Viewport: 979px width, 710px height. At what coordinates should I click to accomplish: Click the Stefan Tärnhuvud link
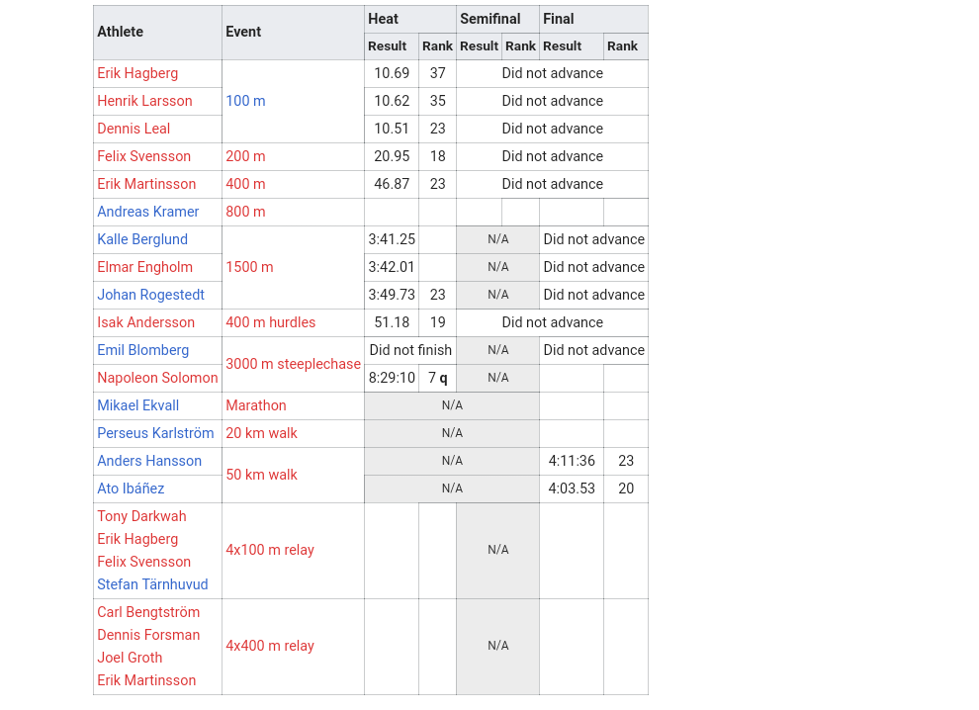point(152,584)
